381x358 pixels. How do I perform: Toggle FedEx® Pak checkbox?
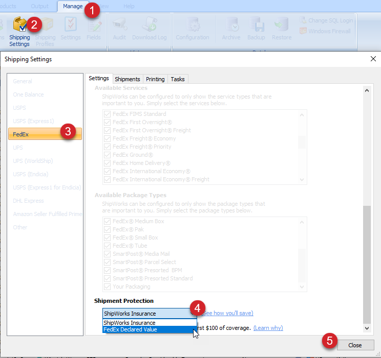click(x=107, y=229)
